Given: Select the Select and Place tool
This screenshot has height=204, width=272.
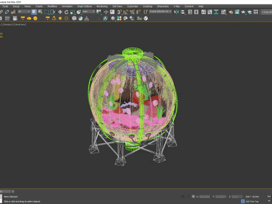Looking at the screenshot, I should (79, 12).
